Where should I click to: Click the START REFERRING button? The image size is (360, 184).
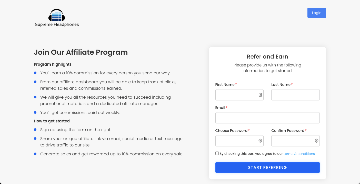267,168
